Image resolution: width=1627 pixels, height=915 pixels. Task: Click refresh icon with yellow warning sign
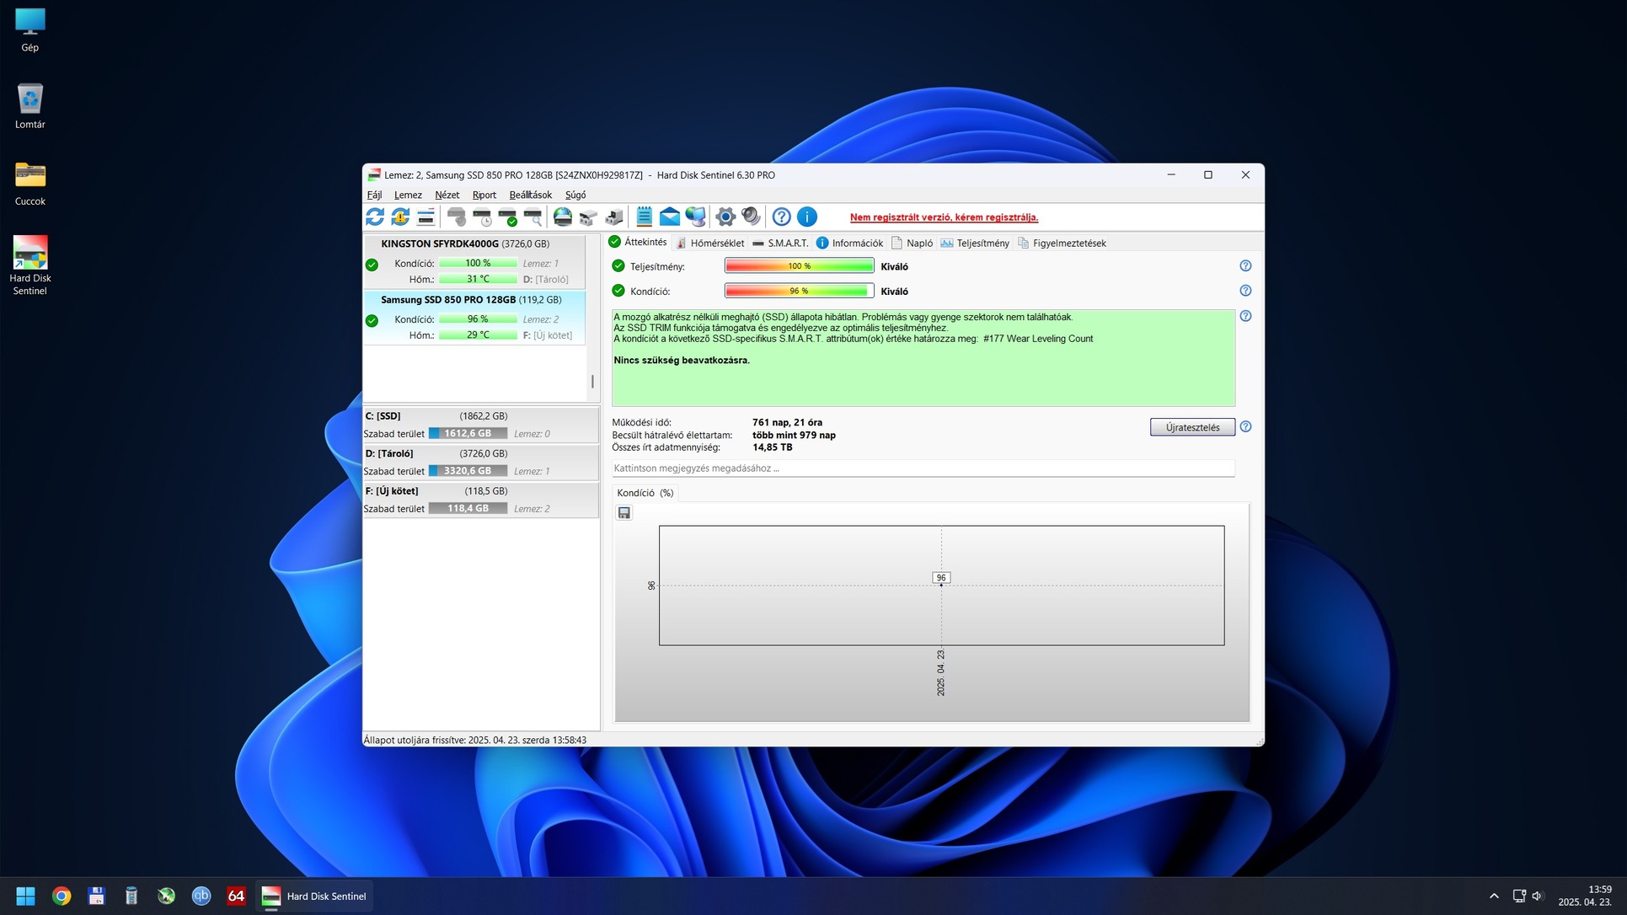click(x=400, y=217)
